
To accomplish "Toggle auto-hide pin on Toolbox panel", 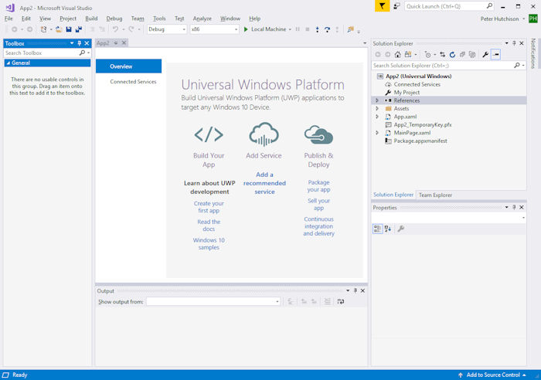I will [79, 43].
